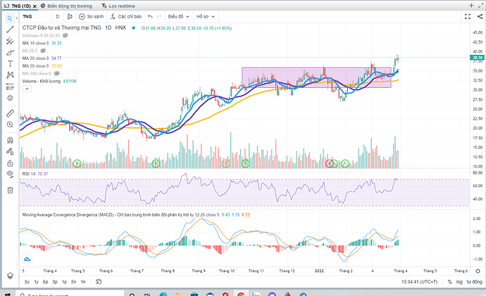
Task: Select the Text annotation tool
Action: (x=9, y=63)
